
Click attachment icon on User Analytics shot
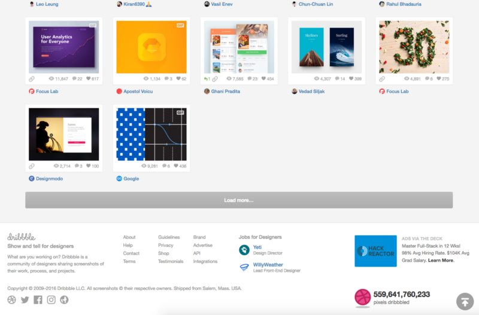click(x=32, y=79)
